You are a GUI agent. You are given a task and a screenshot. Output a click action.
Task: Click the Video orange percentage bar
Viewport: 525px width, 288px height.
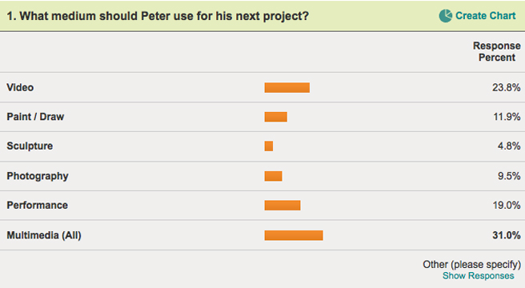pos(287,87)
